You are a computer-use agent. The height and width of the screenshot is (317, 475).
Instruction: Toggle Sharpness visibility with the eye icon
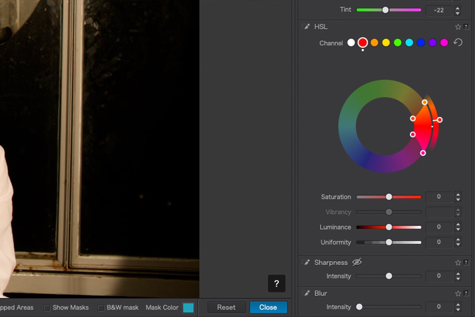point(357,262)
